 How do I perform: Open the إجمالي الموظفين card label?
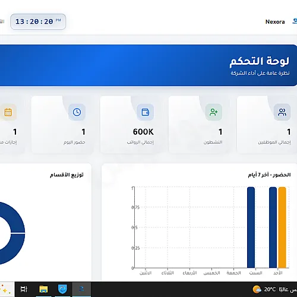tap(274, 142)
